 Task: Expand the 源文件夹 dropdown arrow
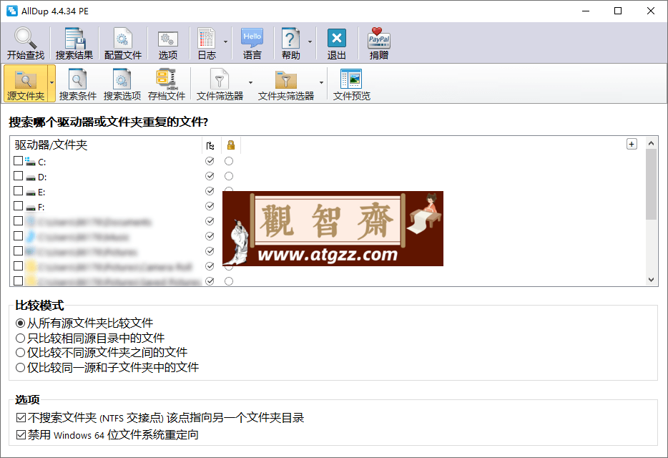[52, 83]
